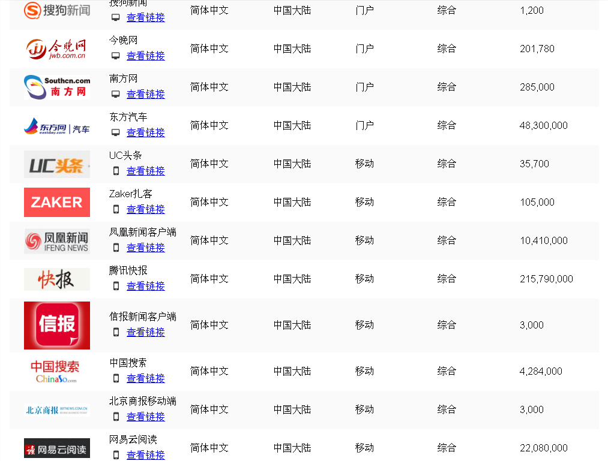The height and width of the screenshot is (461, 608).
Task: Open 查看链接 link for 搜狗新闻
Action: coord(146,17)
